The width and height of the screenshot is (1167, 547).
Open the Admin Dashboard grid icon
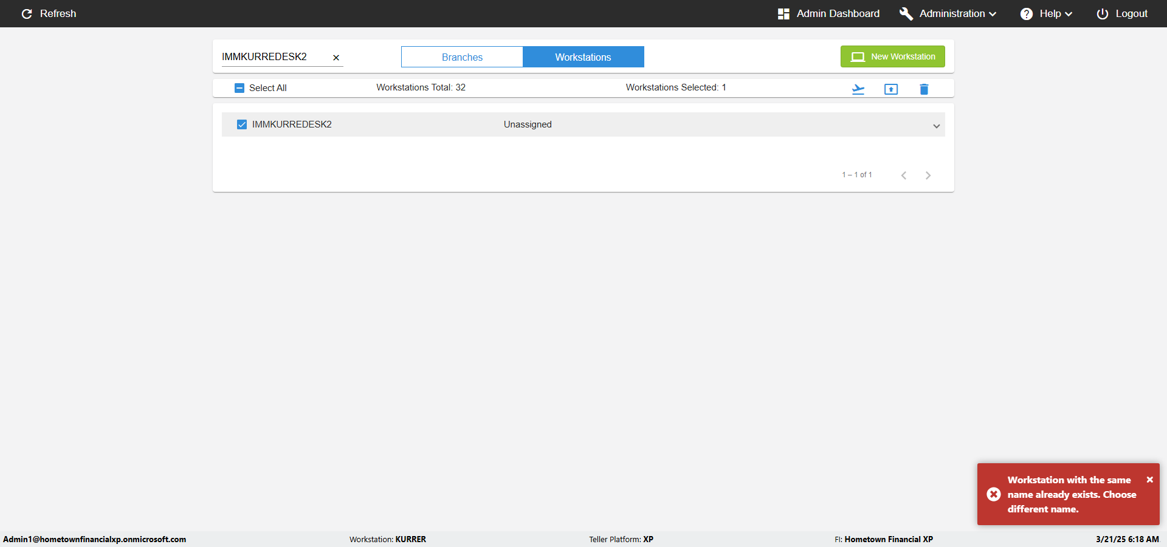pyautogui.click(x=783, y=13)
